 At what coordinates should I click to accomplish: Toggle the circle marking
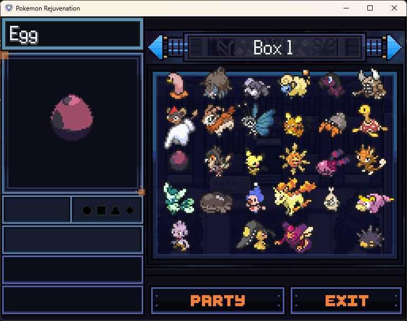[87, 210]
